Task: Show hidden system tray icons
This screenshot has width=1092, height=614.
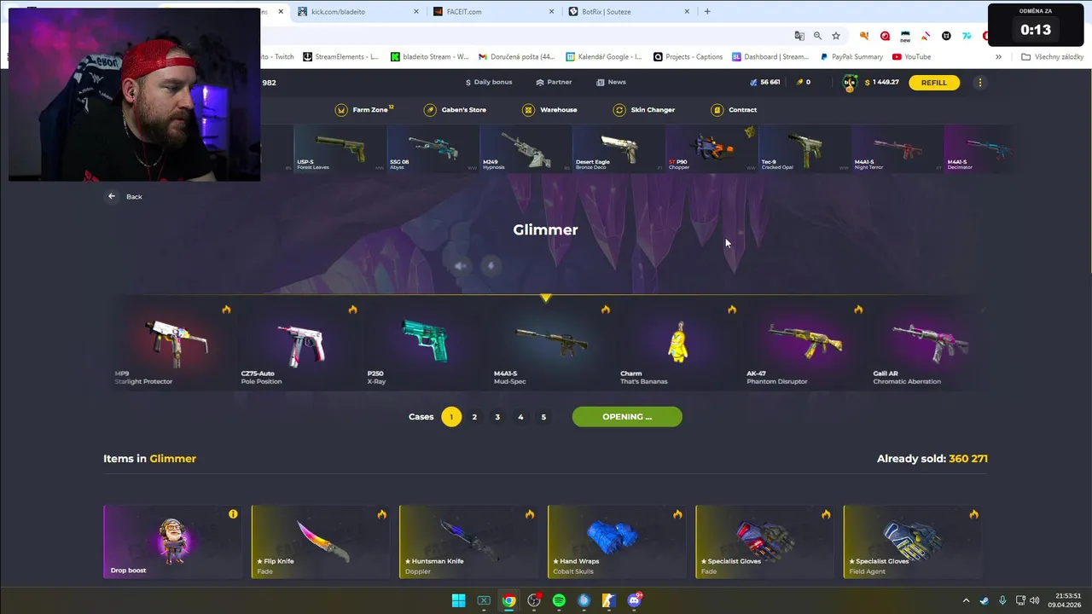Action: click(x=966, y=600)
